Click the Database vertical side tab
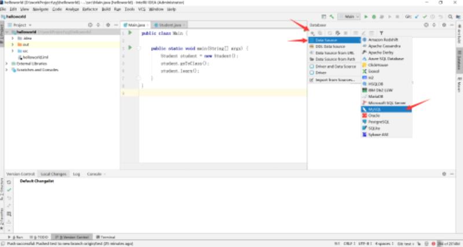 coord(460,61)
